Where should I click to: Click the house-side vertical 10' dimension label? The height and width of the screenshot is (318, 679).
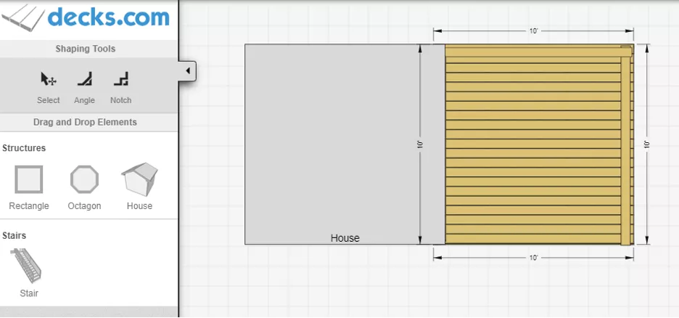point(419,144)
